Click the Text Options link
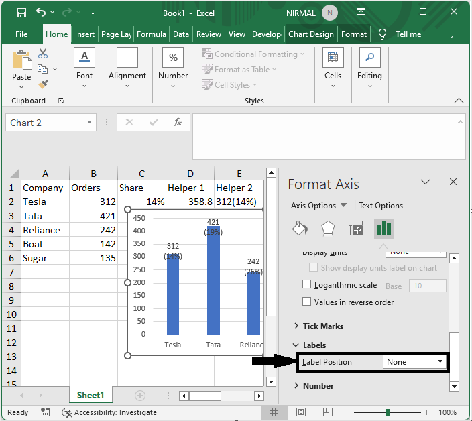The height and width of the screenshot is (421, 472). click(381, 206)
